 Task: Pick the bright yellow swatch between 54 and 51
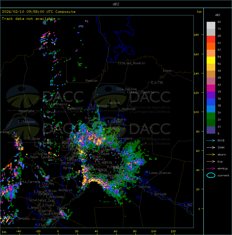click(x=211, y=60)
